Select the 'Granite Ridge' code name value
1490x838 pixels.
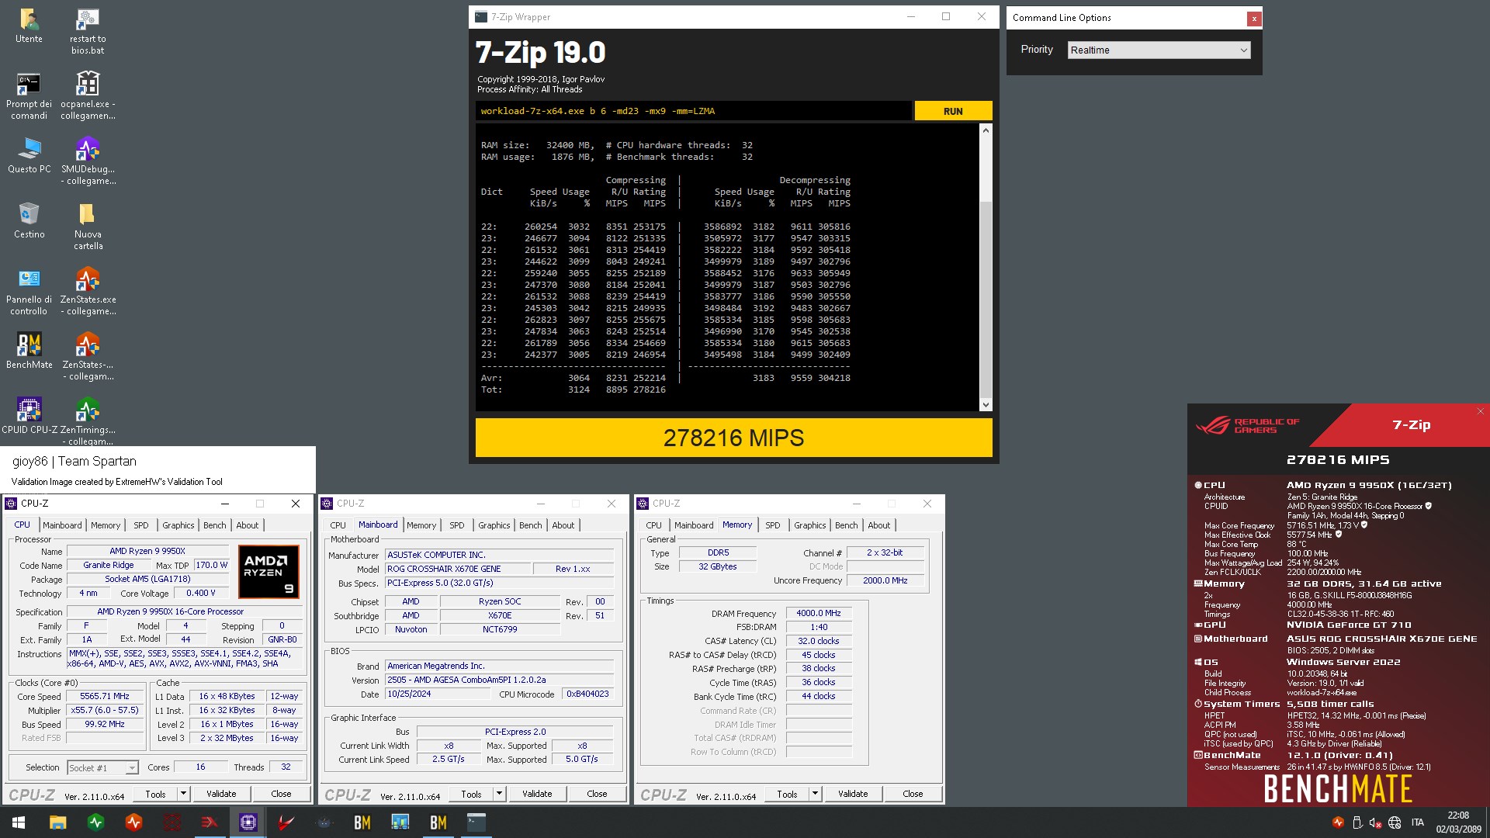tap(109, 565)
